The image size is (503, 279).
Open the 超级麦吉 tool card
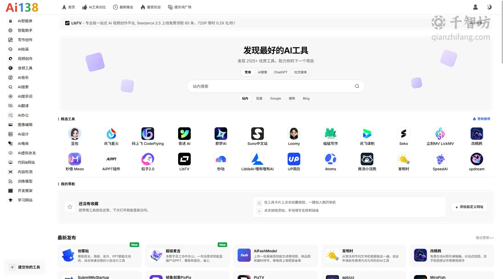[x=188, y=256]
